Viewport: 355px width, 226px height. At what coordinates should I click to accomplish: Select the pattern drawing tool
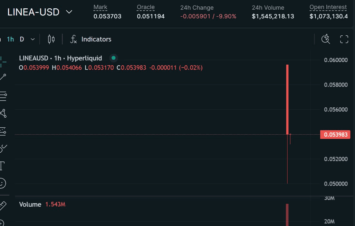[3, 113]
